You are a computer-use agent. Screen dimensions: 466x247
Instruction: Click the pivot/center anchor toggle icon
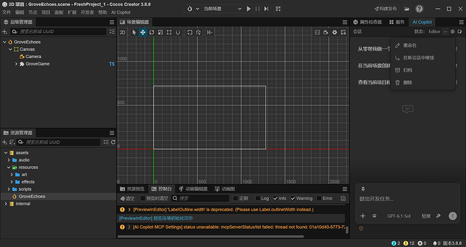pyautogui.click(x=190, y=32)
